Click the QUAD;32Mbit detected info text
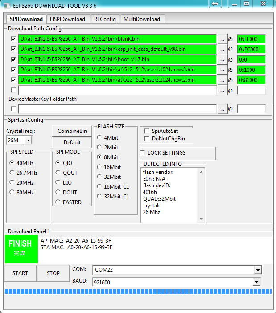Image resolution: width=276 pixels, height=313 pixels. [x=159, y=199]
